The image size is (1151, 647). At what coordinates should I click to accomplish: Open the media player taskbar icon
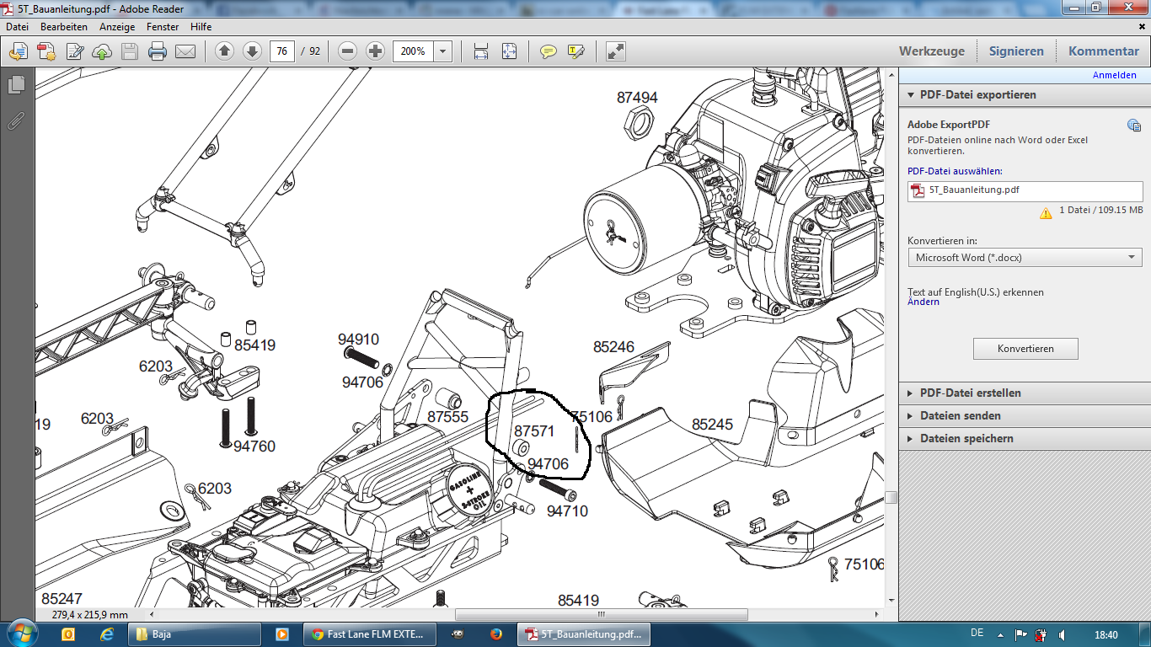282,634
